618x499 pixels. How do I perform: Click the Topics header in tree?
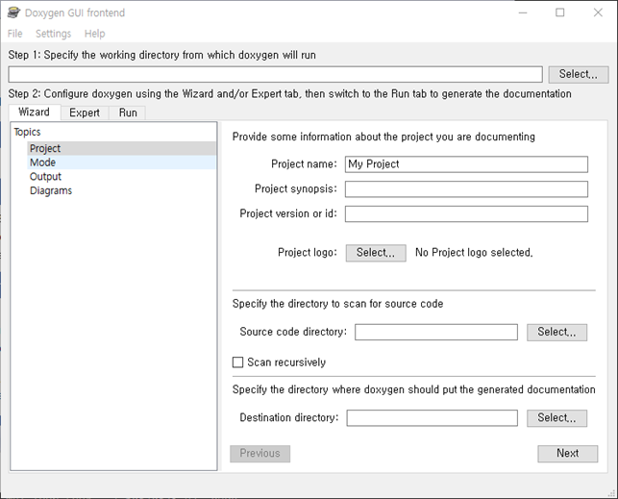coord(27,132)
